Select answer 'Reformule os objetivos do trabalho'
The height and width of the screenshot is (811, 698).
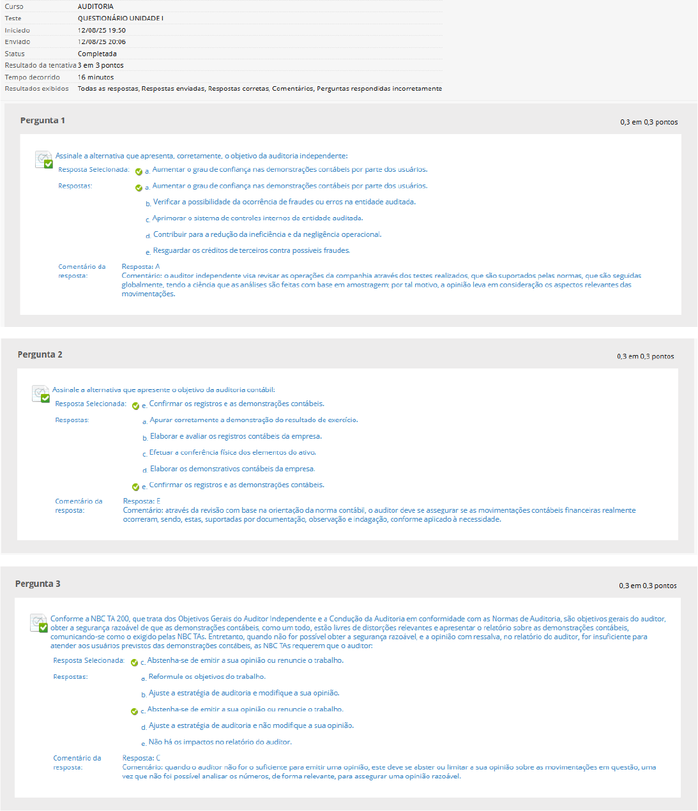207,676
